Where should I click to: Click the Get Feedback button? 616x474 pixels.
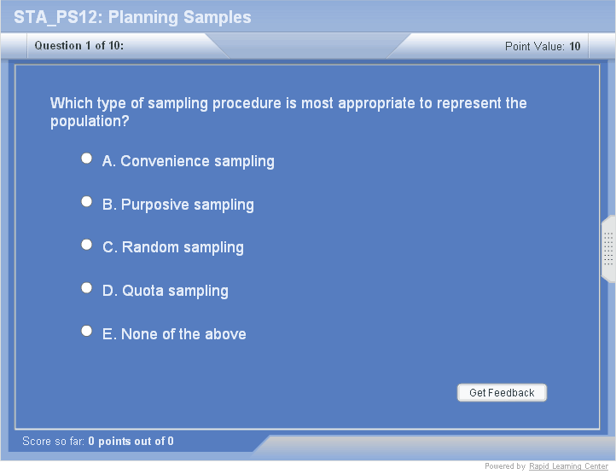(x=502, y=393)
